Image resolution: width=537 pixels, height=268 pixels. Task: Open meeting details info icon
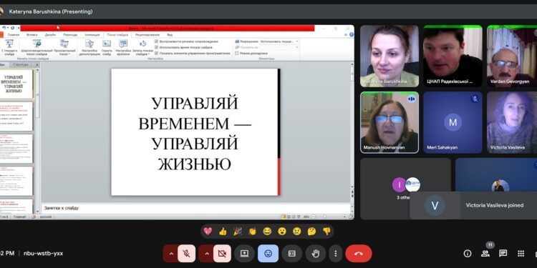pyautogui.click(x=467, y=253)
